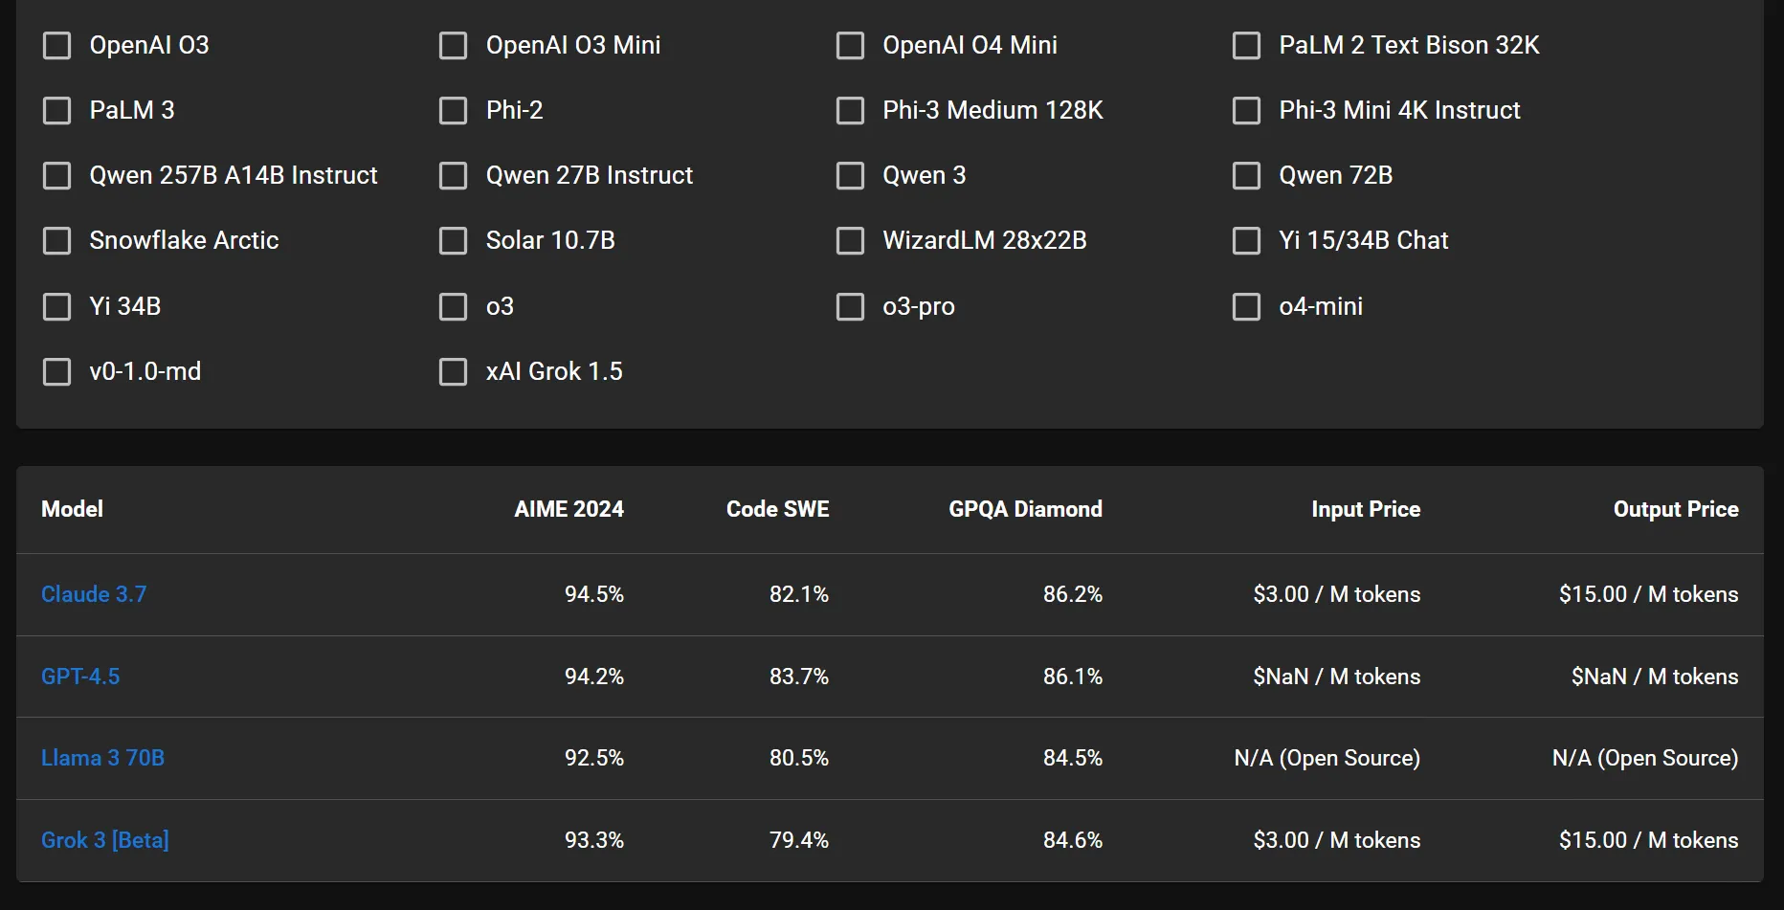This screenshot has height=910, width=1784.
Task: Click the Input Price column header
Action: 1366,509
